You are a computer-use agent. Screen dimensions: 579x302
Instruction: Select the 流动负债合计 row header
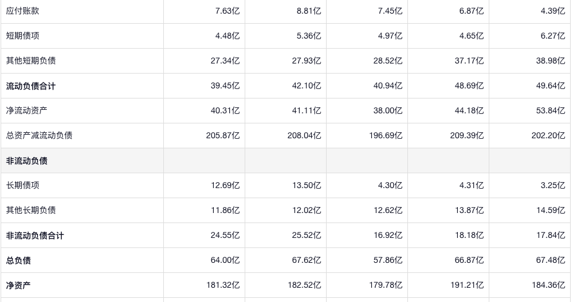(31, 86)
